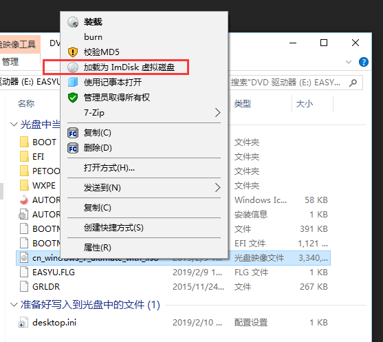Image resolution: width=383 pixels, height=342 pixels.
Task: Click the 光盘映像文件 type cell
Action: pyautogui.click(x=259, y=257)
